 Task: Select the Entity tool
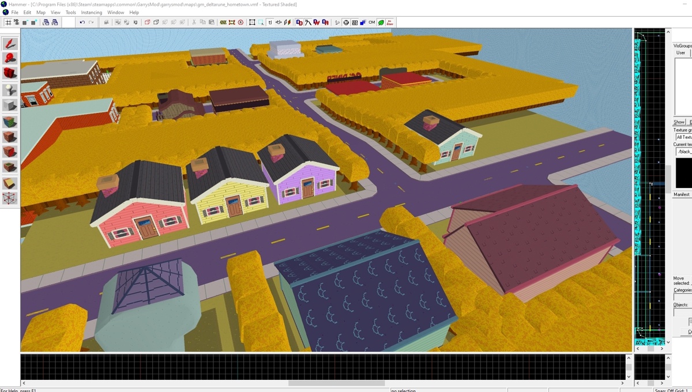click(x=10, y=90)
